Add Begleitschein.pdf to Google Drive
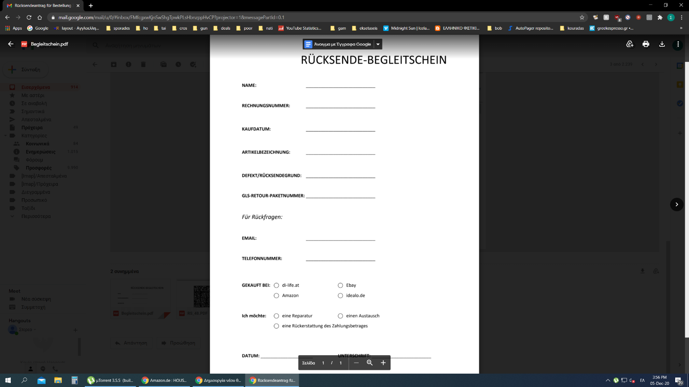The height and width of the screenshot is (387, 689). click(x=630, y=44)
